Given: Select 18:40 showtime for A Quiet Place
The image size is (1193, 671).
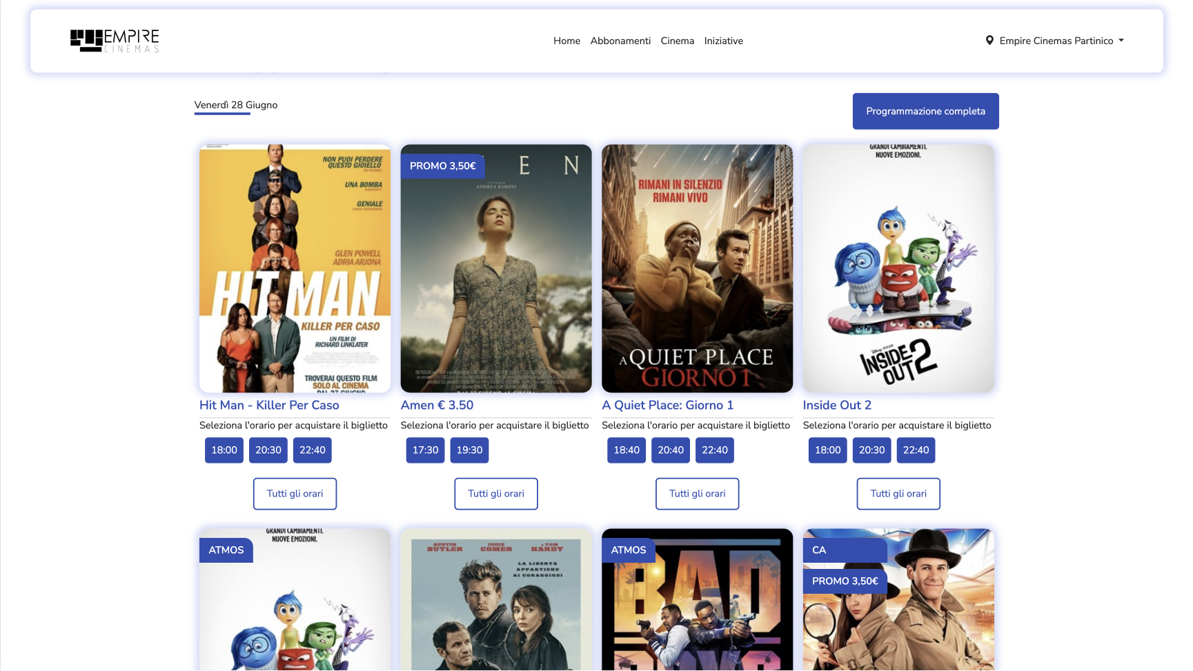Looking at the screenshot, I should pyautogui.click(x=627, y=450).
